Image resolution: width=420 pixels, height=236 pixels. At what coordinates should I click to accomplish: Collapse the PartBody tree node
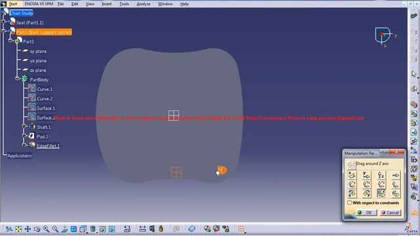click(18, 79)
